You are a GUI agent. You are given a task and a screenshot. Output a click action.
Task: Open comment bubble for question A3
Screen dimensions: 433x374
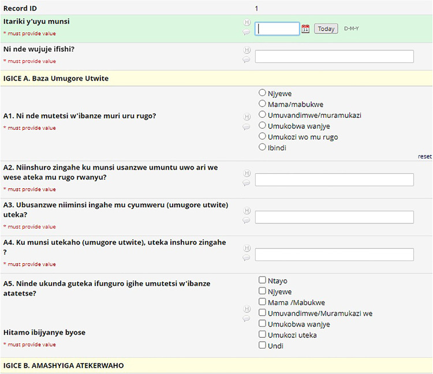(x=246, y=220)
